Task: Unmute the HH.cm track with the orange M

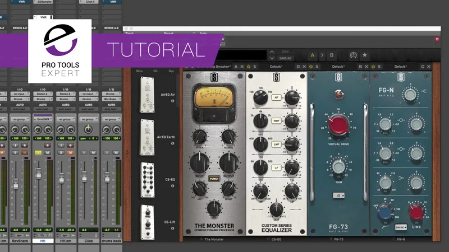Action: pos(70,152)
